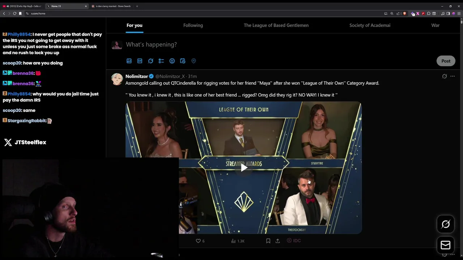The width and height of the screenshot is (463, 260).
Task: Switch to Cello Hip Hop YouTube browser tab
Action: coord(23,6)
